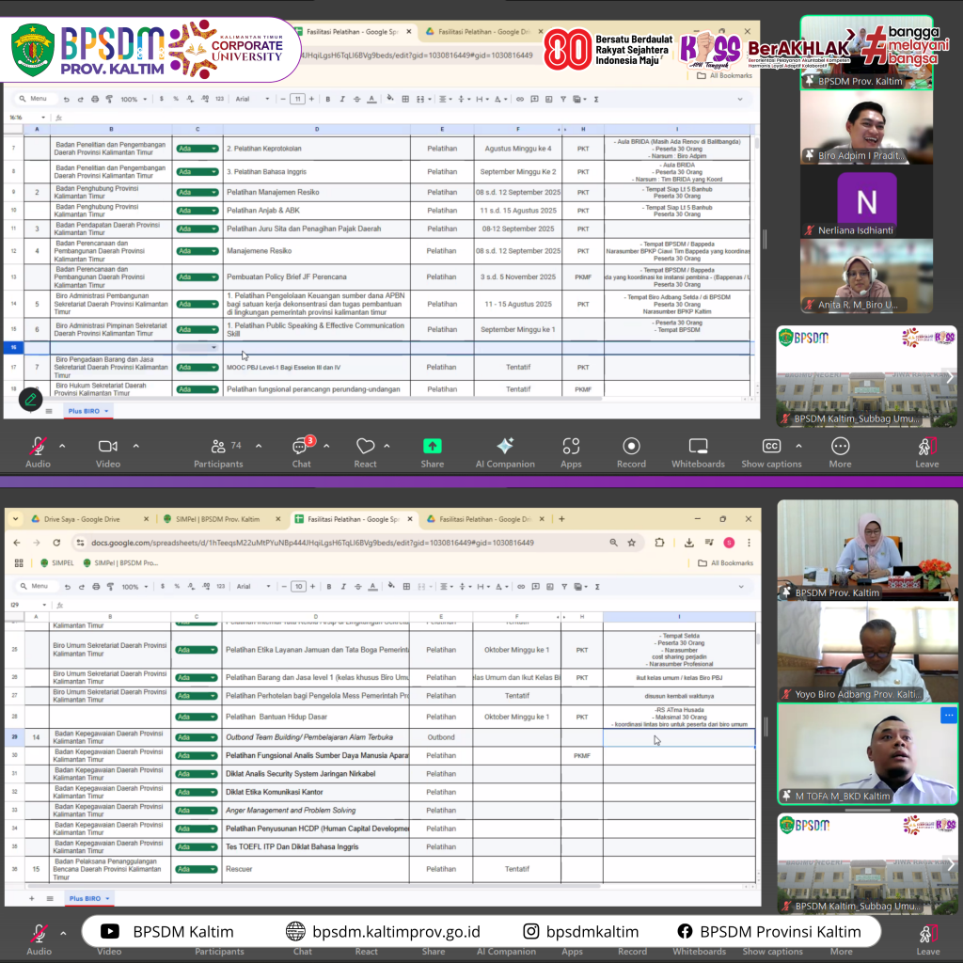The image size is (963, 963).
Task: Open Whiteboards in upper Zoom toolbar
Action: click(699, 452)
